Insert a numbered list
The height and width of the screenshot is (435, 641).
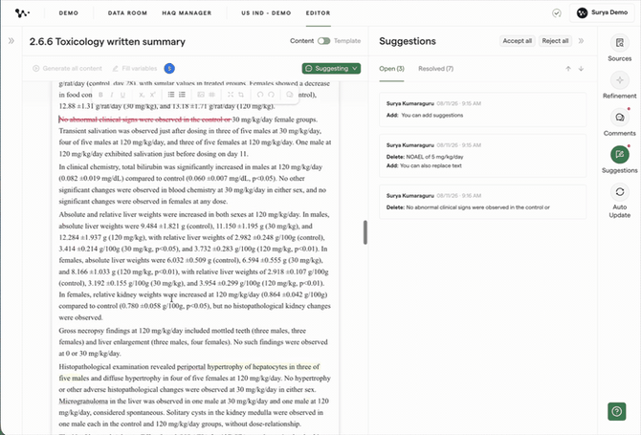point(182,95)
